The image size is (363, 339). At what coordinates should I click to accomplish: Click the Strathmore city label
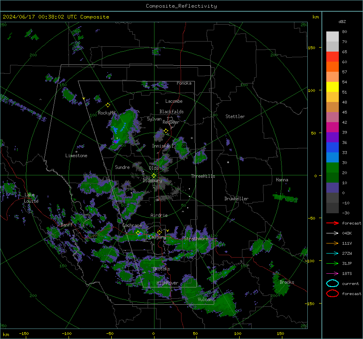click(x=196, y=239)
